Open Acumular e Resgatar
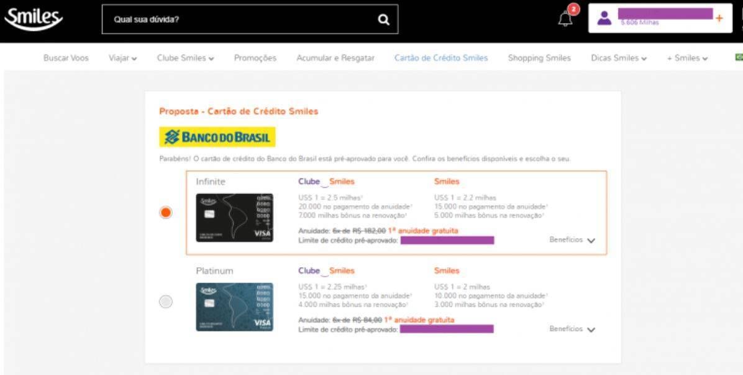This screenshot has width=743, height=375. (335, 58)
